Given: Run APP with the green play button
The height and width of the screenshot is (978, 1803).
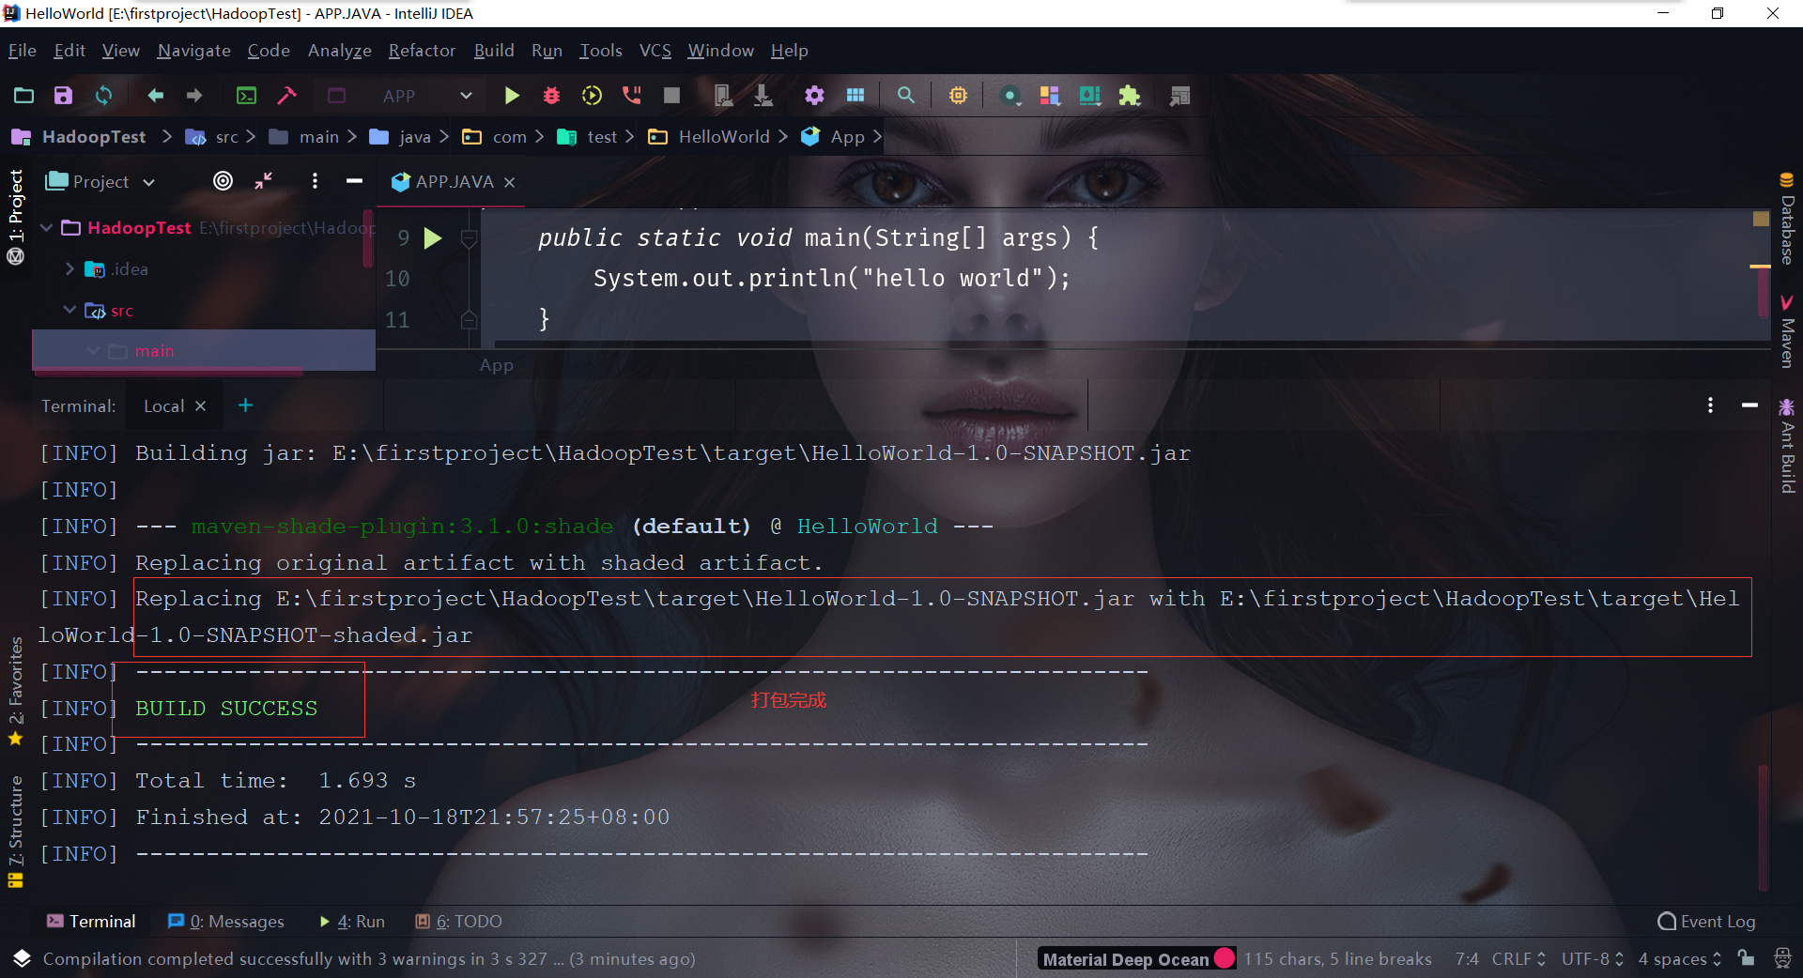Looking at the screenshot, I should click(512, 96).
